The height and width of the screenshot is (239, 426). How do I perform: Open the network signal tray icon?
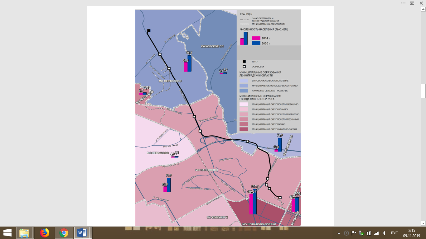[x=376, y=233]
